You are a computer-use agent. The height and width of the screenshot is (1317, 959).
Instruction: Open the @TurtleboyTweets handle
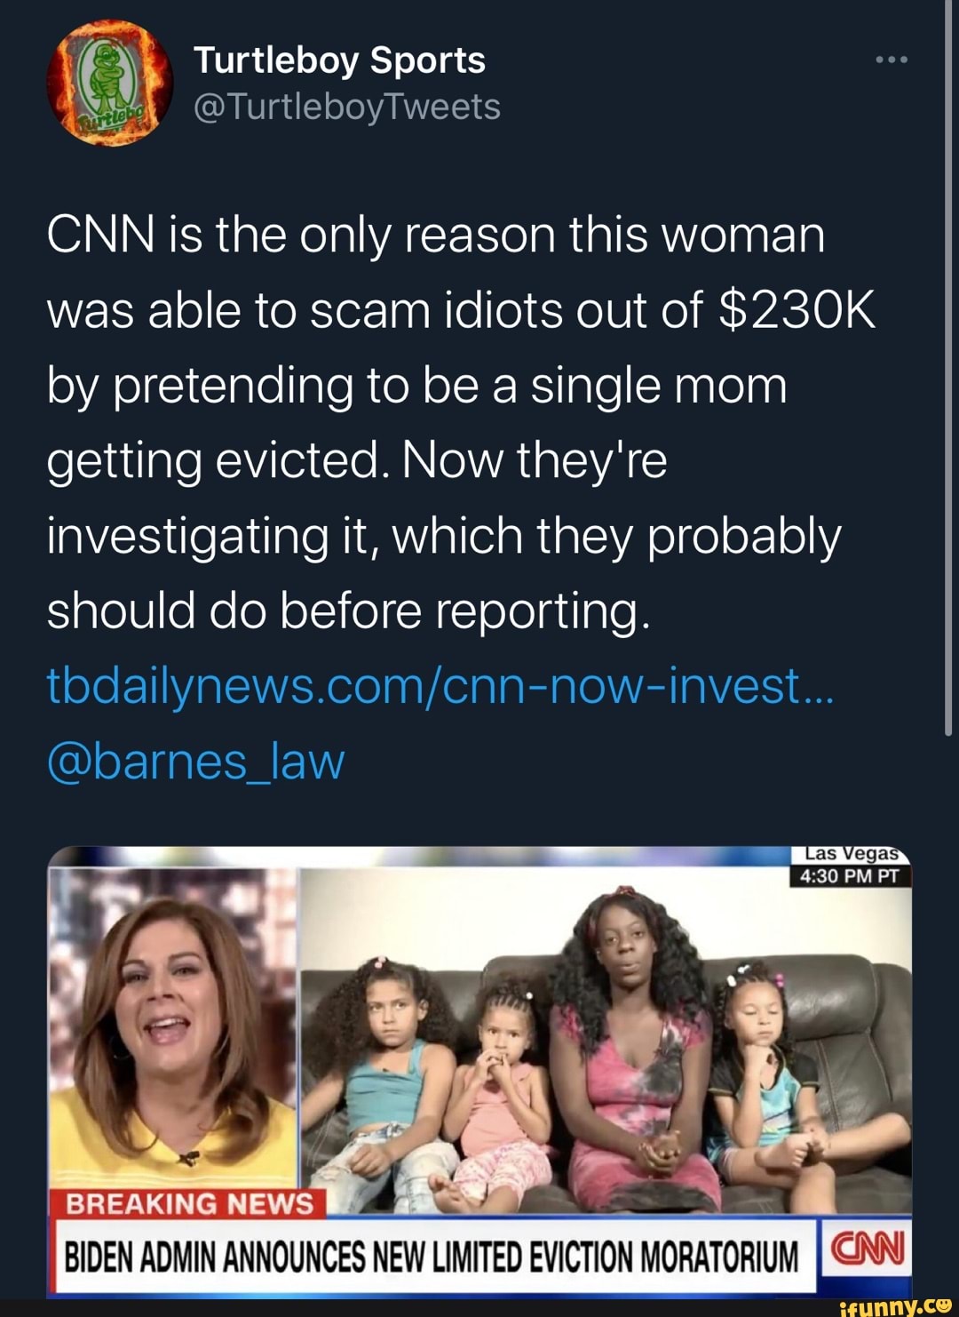point(346,108)
